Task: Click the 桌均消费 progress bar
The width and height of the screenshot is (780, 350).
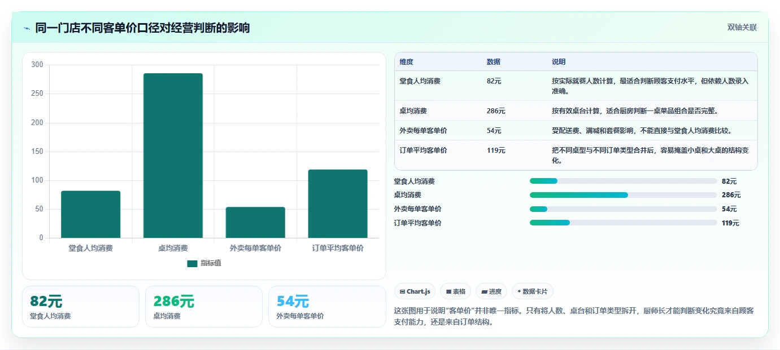Action: pyautogui.click(x=624, y=195)
